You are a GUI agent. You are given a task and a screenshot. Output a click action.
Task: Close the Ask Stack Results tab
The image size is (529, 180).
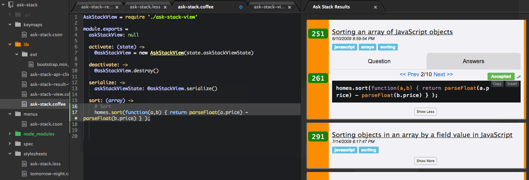click(x=375, y=7)
